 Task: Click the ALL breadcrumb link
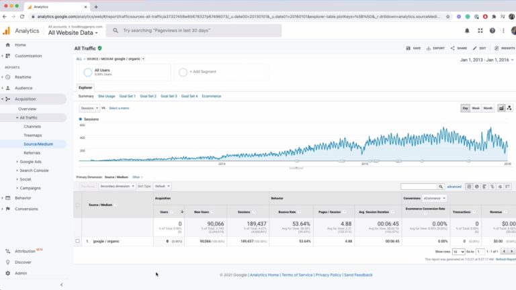(79, 59)
